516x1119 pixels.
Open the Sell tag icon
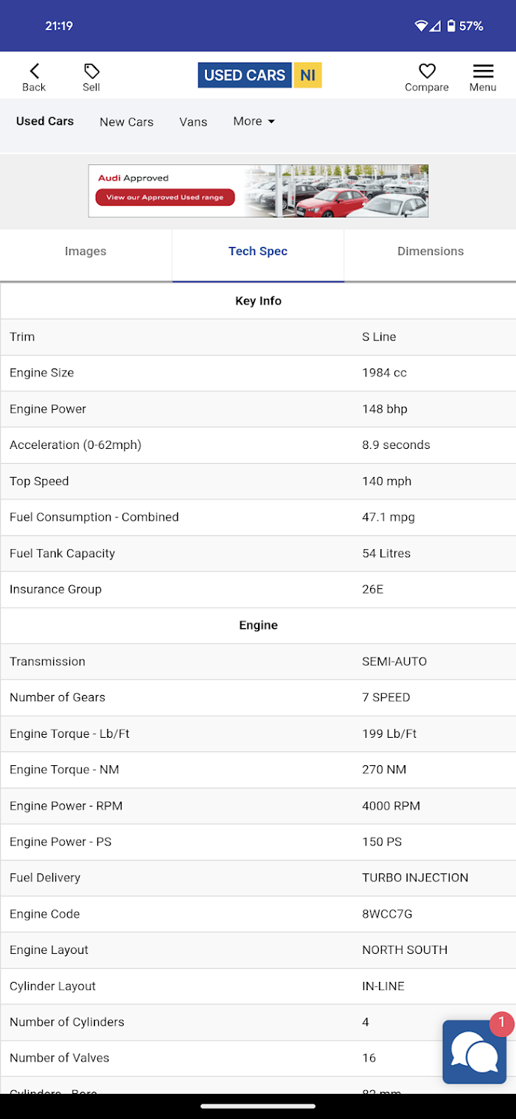point(91,72)
